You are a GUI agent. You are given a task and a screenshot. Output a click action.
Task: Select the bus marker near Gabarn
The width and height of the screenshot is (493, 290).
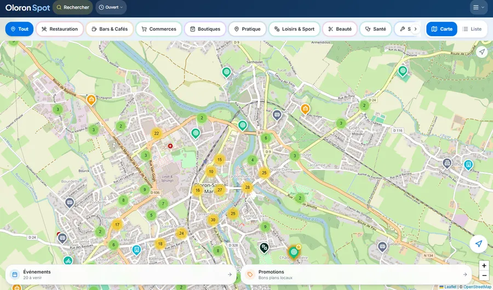click(382, 247)
